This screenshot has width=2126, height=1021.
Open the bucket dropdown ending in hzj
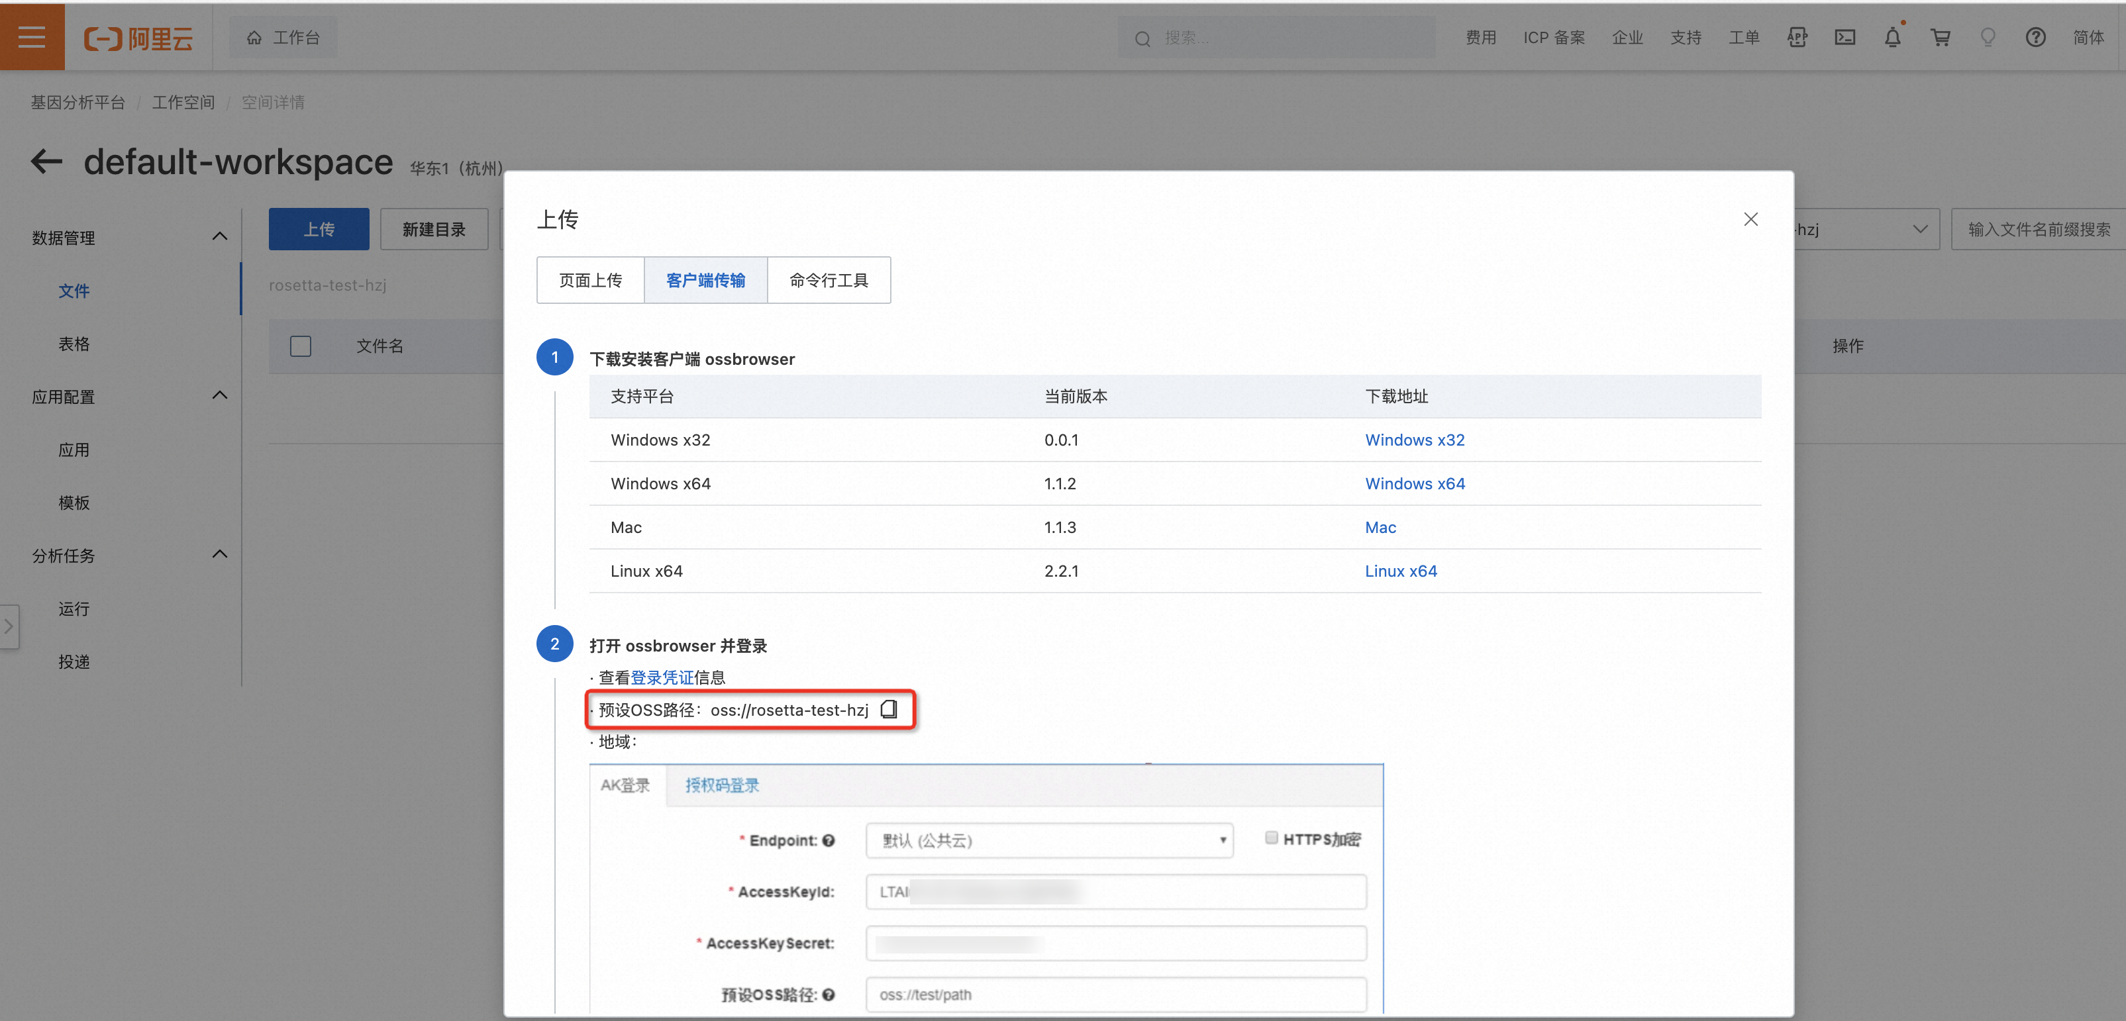coord(1866,228)
